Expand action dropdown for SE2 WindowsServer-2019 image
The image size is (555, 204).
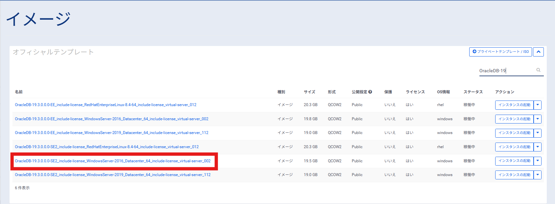point(538,175)
